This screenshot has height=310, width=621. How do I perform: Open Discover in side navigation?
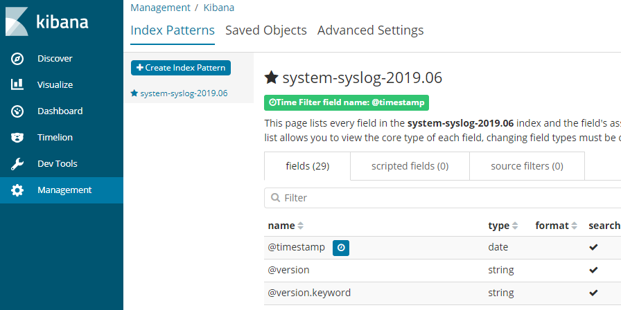point(62,59)
